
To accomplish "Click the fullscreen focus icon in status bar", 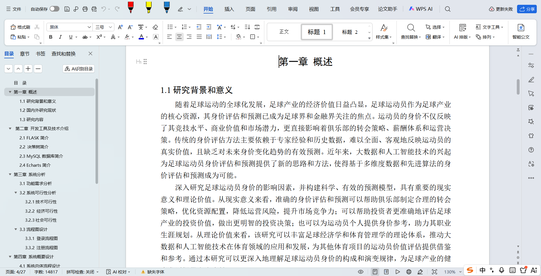I will coord(434,272).
